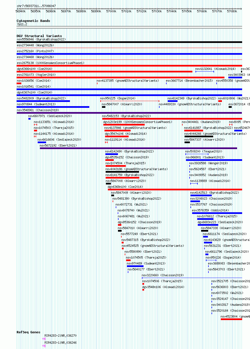
Task: Open nsv6142513 (ByrskaBishop2022) variant
Action: (215, 193)
